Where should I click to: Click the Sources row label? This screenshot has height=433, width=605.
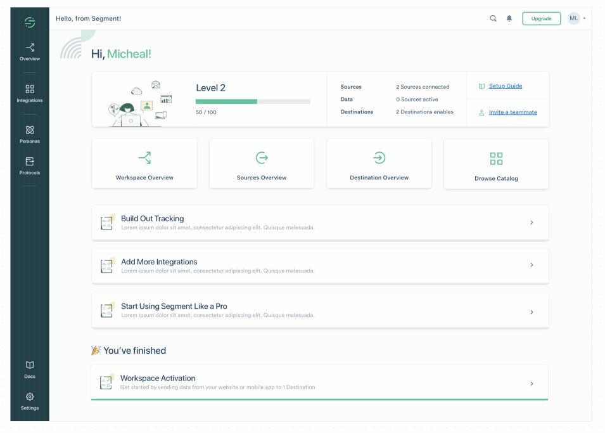[351, 87]
